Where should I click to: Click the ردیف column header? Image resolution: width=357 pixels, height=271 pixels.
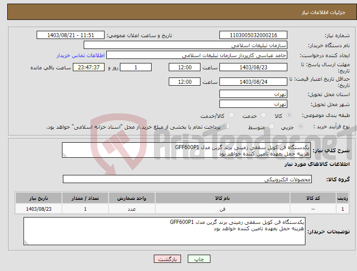[343, 198]
